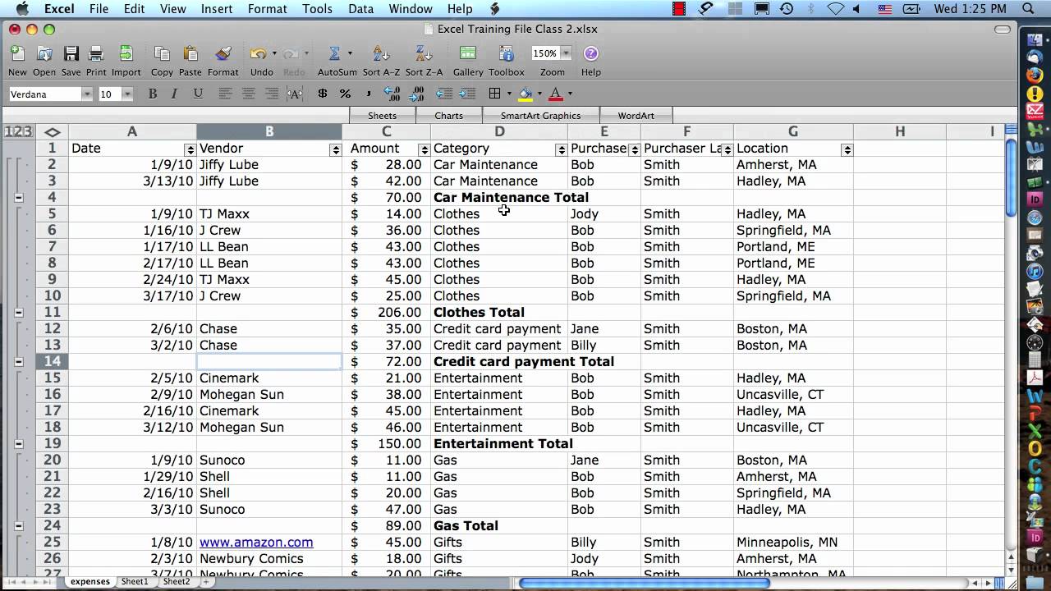The height and width of the screenshot is (591, 1051).
Task: Open the WordArt tab
Action: click(x=636, y=116)
